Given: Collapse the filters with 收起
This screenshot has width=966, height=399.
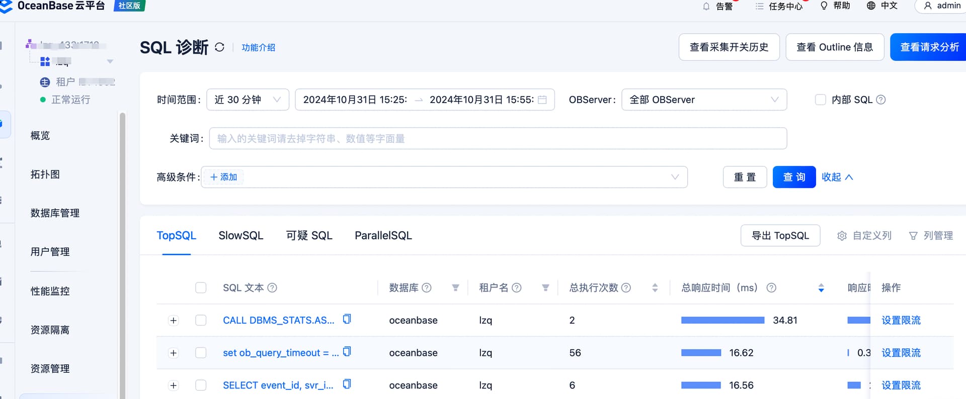Looking at the screenshot, I should click(837, 177).
